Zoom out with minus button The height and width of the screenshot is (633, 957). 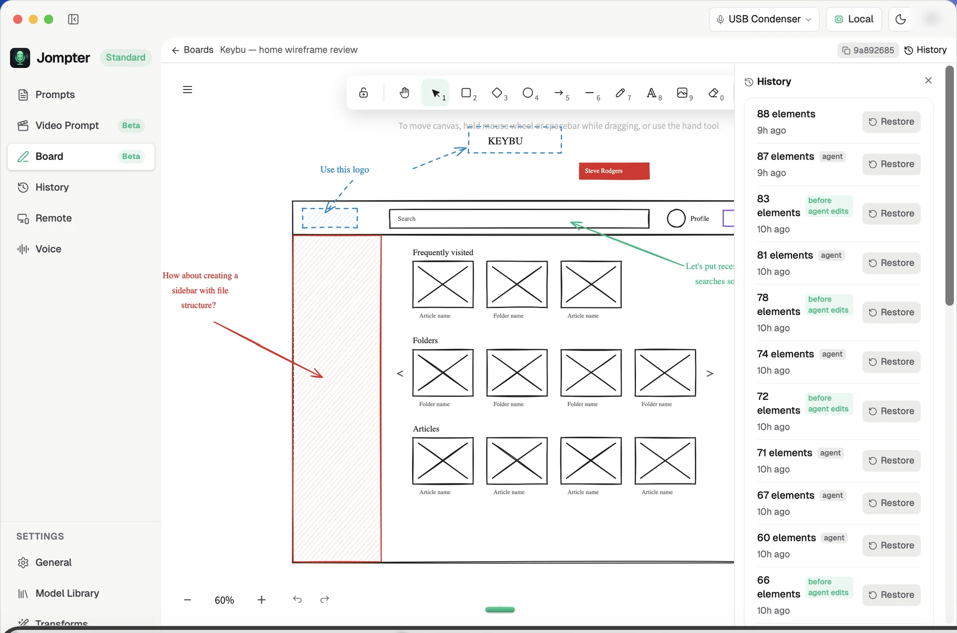(187, 600)
